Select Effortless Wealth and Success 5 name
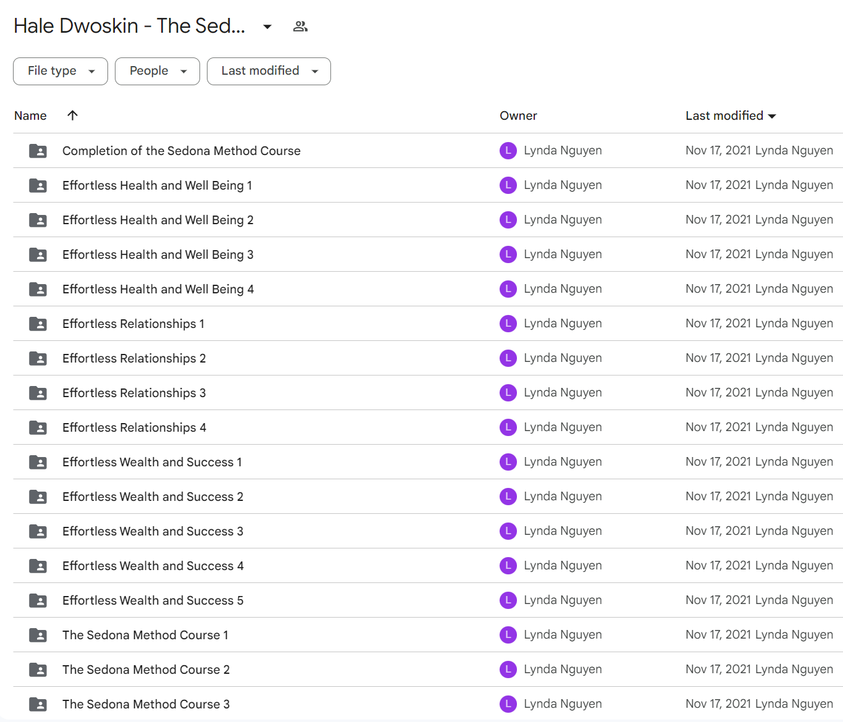The width and height of the screenshot is (843, 722). 153,600
